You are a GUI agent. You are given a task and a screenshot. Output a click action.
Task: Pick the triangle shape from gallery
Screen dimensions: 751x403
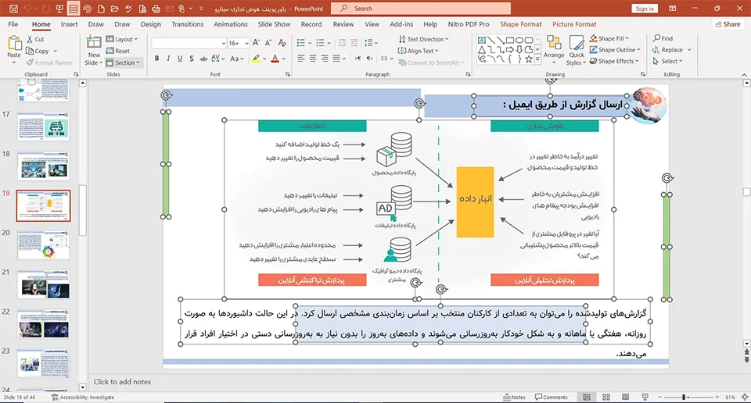pos(482,50)
